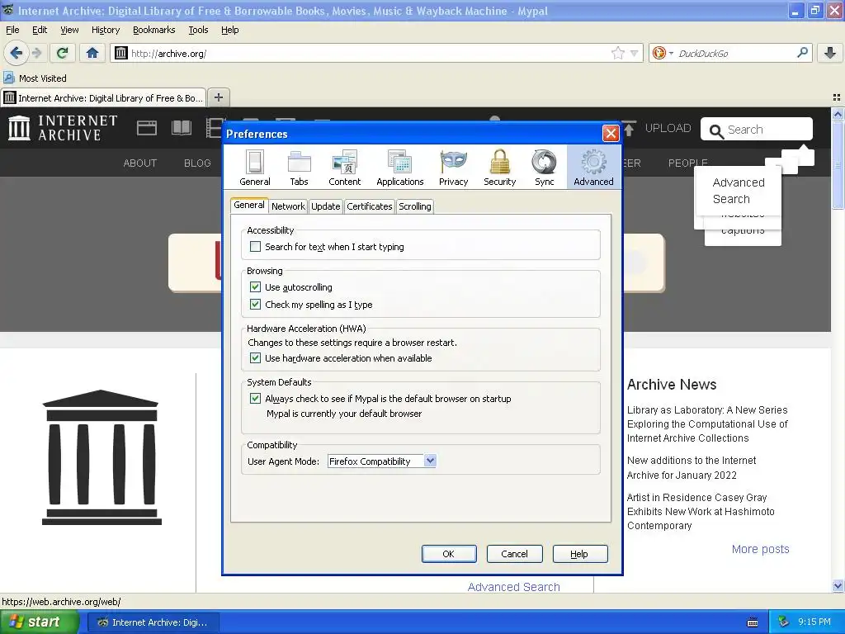Screen dimensions: 845x634
Task: Click the search magnifier in DuckDuckGo box
Action: (x=802, y=53)
